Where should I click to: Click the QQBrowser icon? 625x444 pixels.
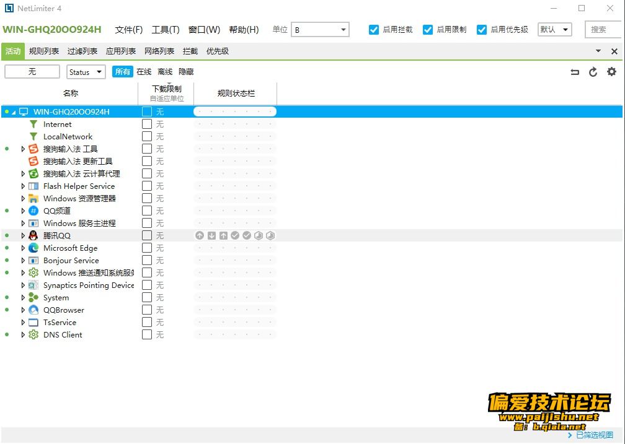[33, 310]
